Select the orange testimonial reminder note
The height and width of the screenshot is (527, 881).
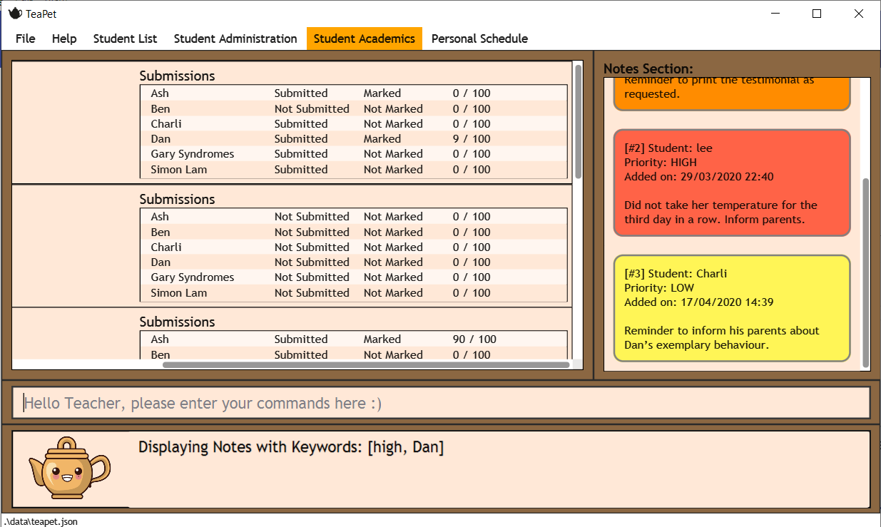[x=732, y=93]
